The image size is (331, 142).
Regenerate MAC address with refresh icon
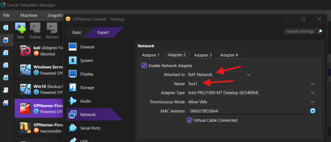(x=313, y=111)
